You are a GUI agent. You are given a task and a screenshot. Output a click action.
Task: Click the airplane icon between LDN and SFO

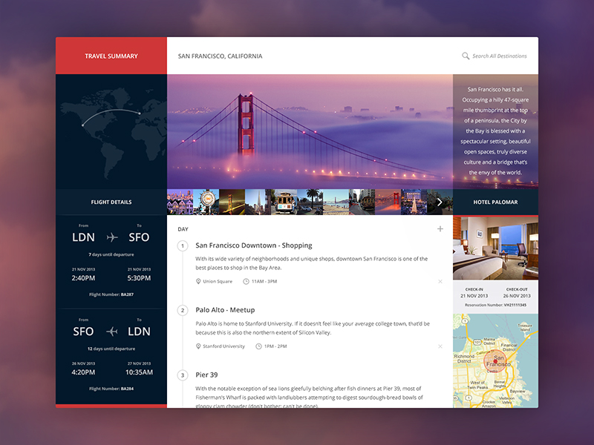pos(112,237)
